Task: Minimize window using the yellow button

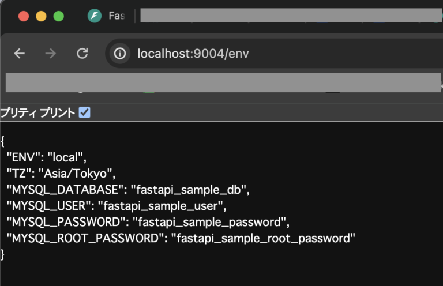Action: 41,16
